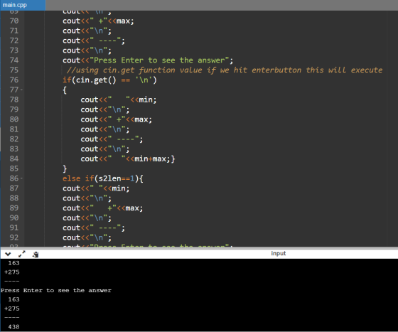Click 'cout<<" "<<min;' on line 78
This screenshot has height=332, width=398.
tap(119, 100)
